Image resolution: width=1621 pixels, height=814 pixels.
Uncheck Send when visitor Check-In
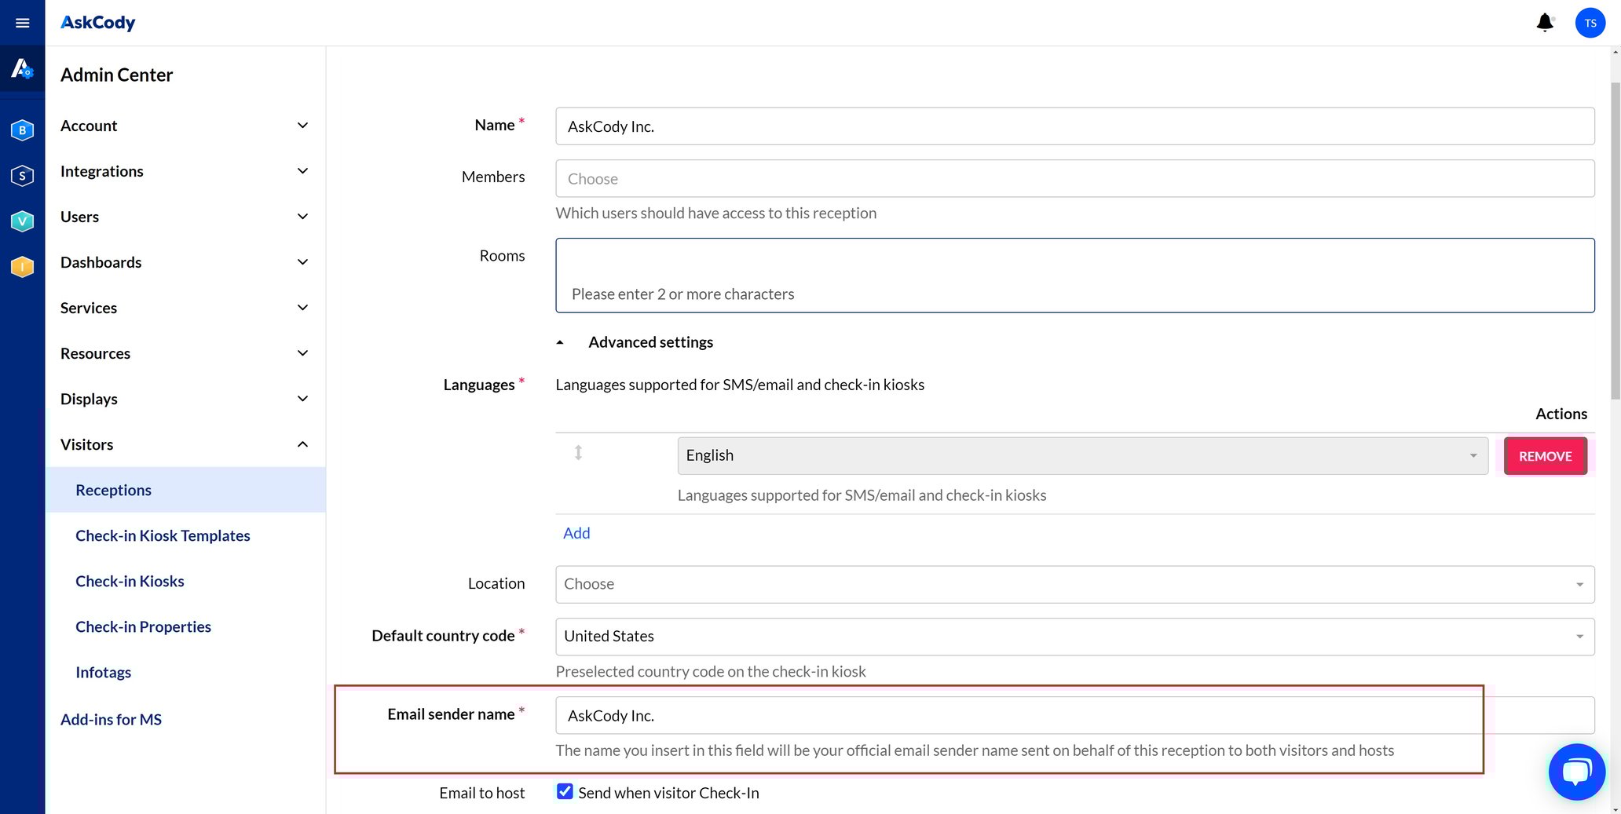coord(565,791)
